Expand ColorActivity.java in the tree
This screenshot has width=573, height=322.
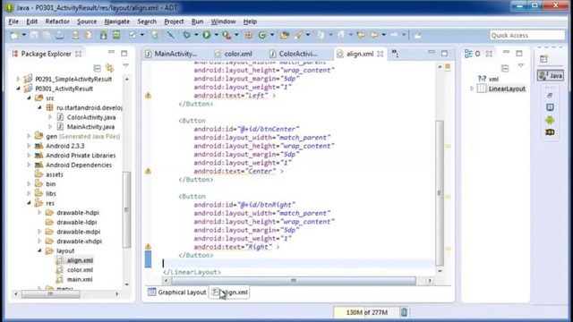[x=50, y=117]
